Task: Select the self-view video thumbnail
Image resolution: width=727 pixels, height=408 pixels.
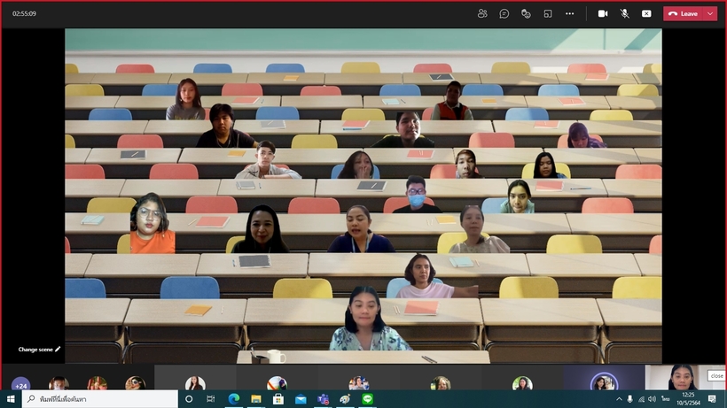Action: click(682, 377)
